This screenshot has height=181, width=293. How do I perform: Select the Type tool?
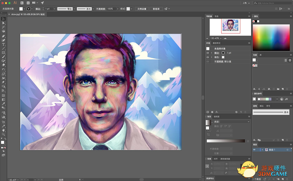click(x=3, y=44)
